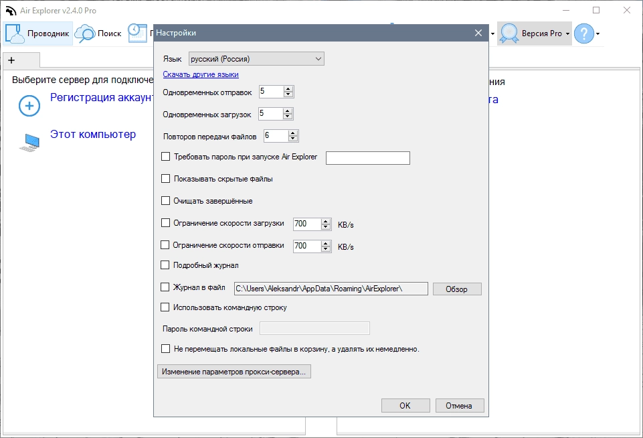The height and width of the screenshot is (438, 643).
Task: Add a new tab with plus
Action: coord(11,60)
